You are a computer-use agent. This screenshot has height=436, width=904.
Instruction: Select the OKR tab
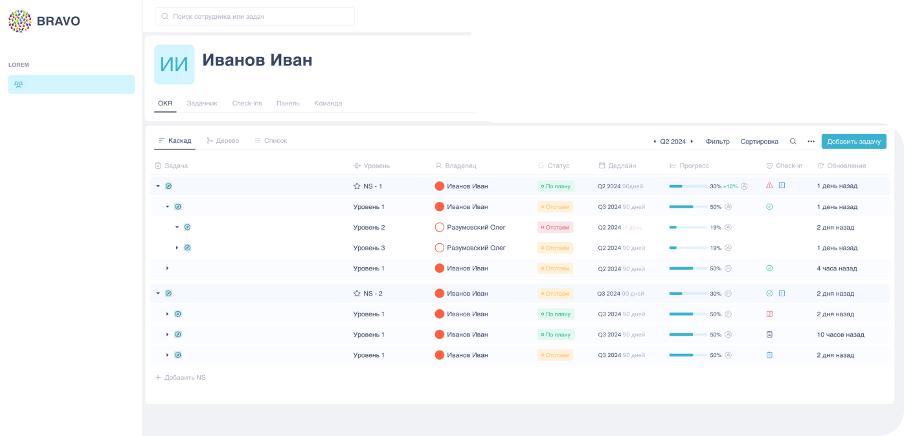[165, 104]
